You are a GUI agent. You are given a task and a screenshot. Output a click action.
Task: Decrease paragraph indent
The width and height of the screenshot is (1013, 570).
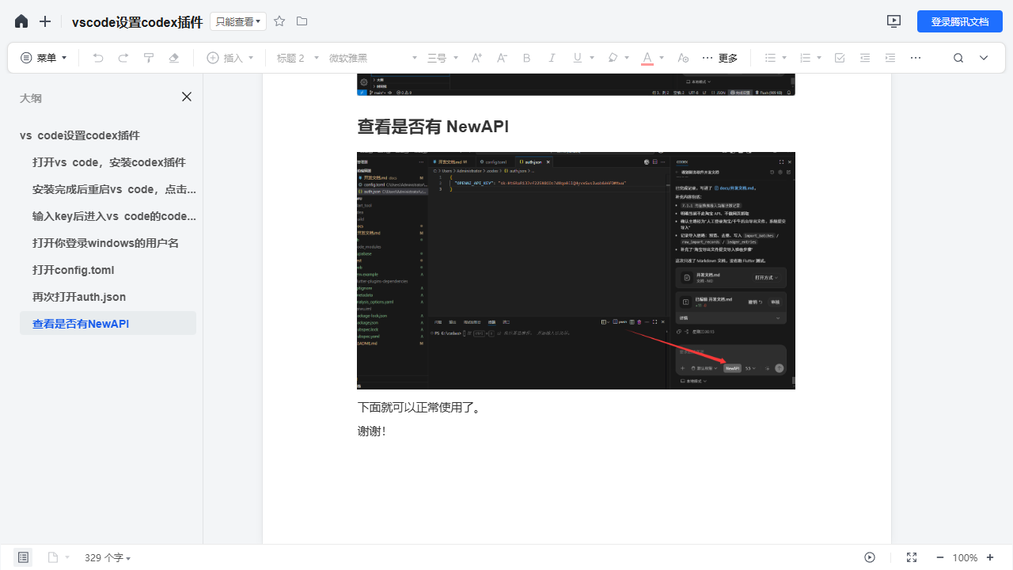(865, 58)
